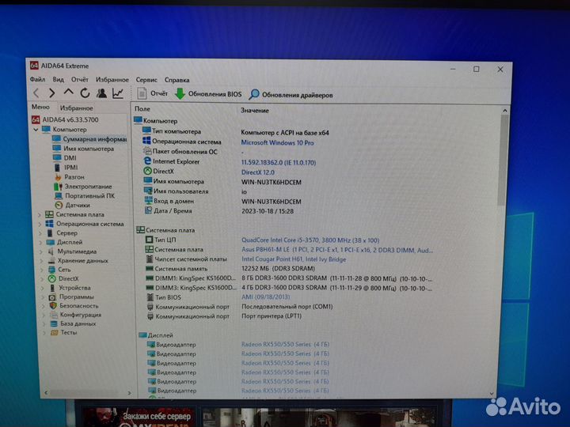Click the Безопасность shield icon

pos(53,305)
